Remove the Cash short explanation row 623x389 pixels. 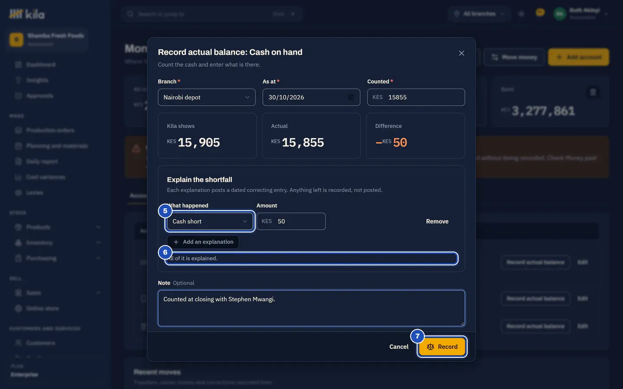[437, 221]
